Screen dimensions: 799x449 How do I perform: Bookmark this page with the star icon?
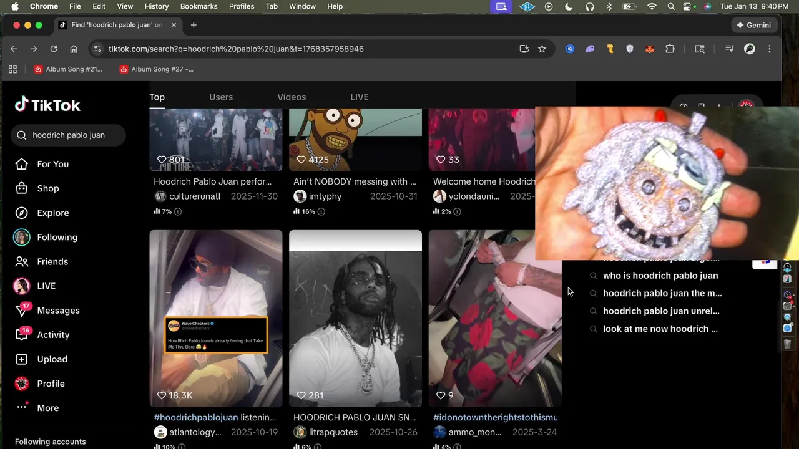542,49
